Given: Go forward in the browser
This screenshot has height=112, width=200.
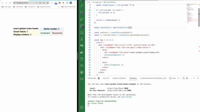Looking at the screenshot, I should click(6, 3).
